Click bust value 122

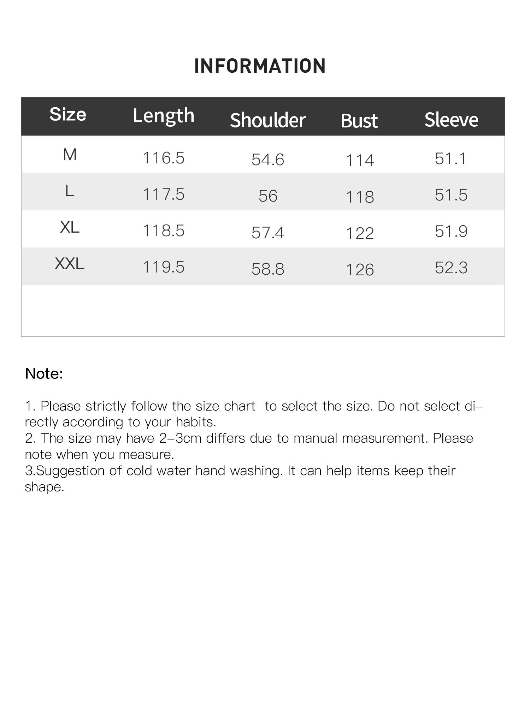(360, 233)
